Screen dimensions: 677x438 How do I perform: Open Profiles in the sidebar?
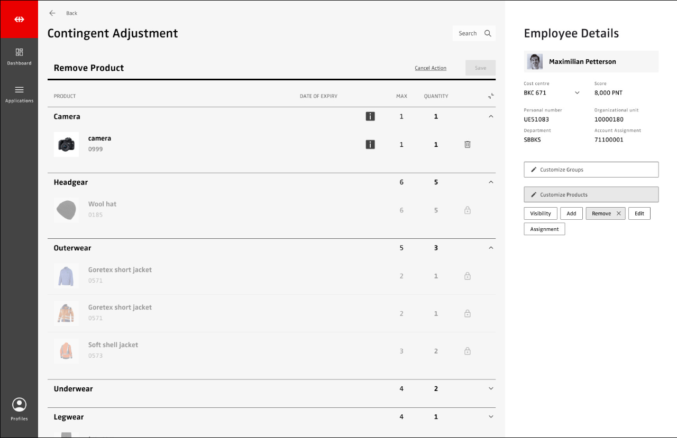point(19,409)
